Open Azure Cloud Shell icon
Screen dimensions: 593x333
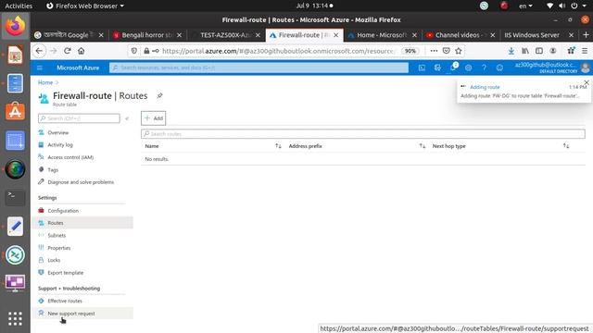422,68
